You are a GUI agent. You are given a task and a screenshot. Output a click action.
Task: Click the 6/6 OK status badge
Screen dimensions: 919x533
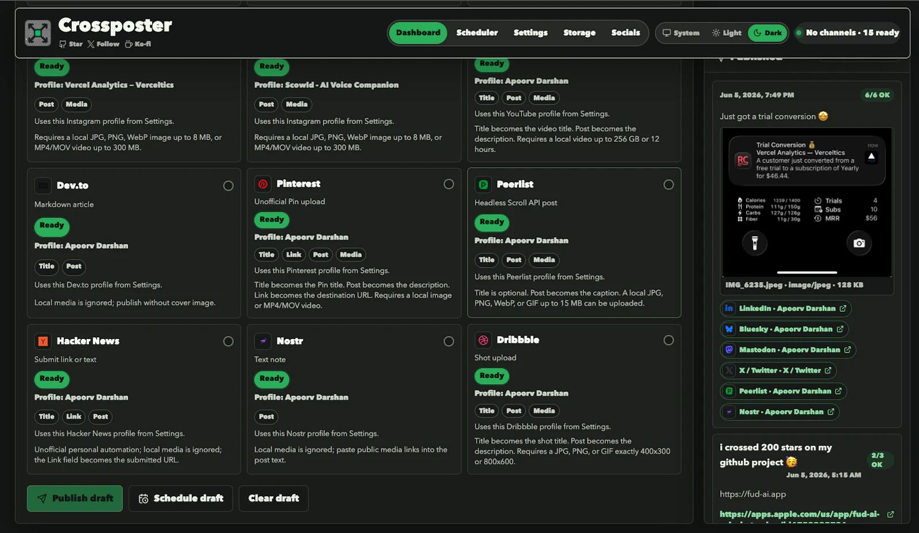(877, 95)
